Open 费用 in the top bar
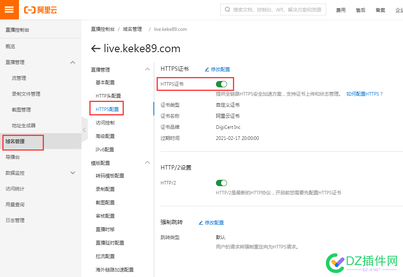This screenshot has height=277, width=403. point(341,10)
